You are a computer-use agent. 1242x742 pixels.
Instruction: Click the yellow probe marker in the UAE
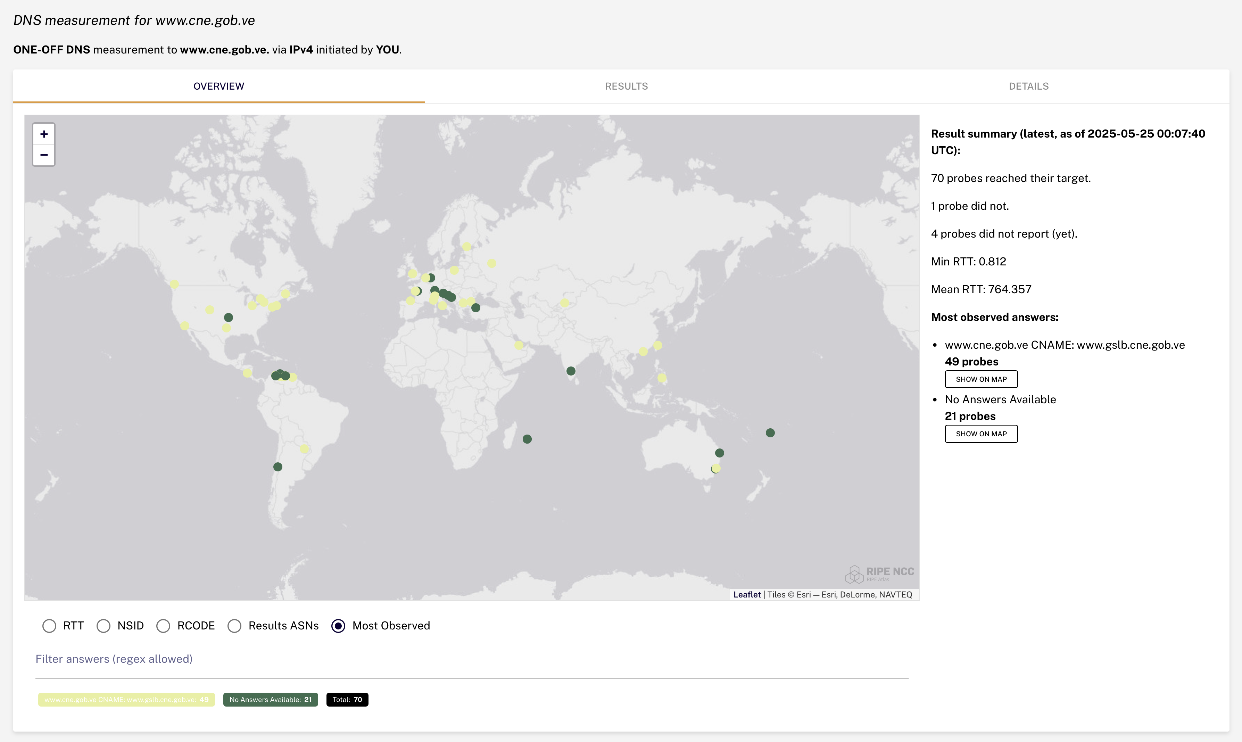click(x=519, y=345)
